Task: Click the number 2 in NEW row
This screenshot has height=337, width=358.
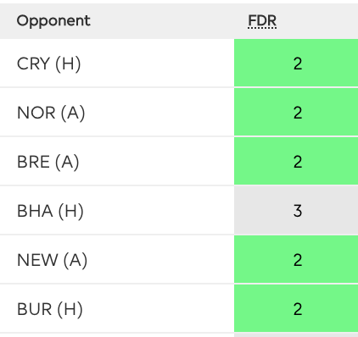Action: [x=298, y=260]
